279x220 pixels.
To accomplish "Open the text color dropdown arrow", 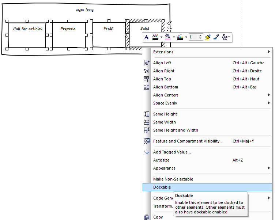I will pyautogui.click(x=161, y=37).
